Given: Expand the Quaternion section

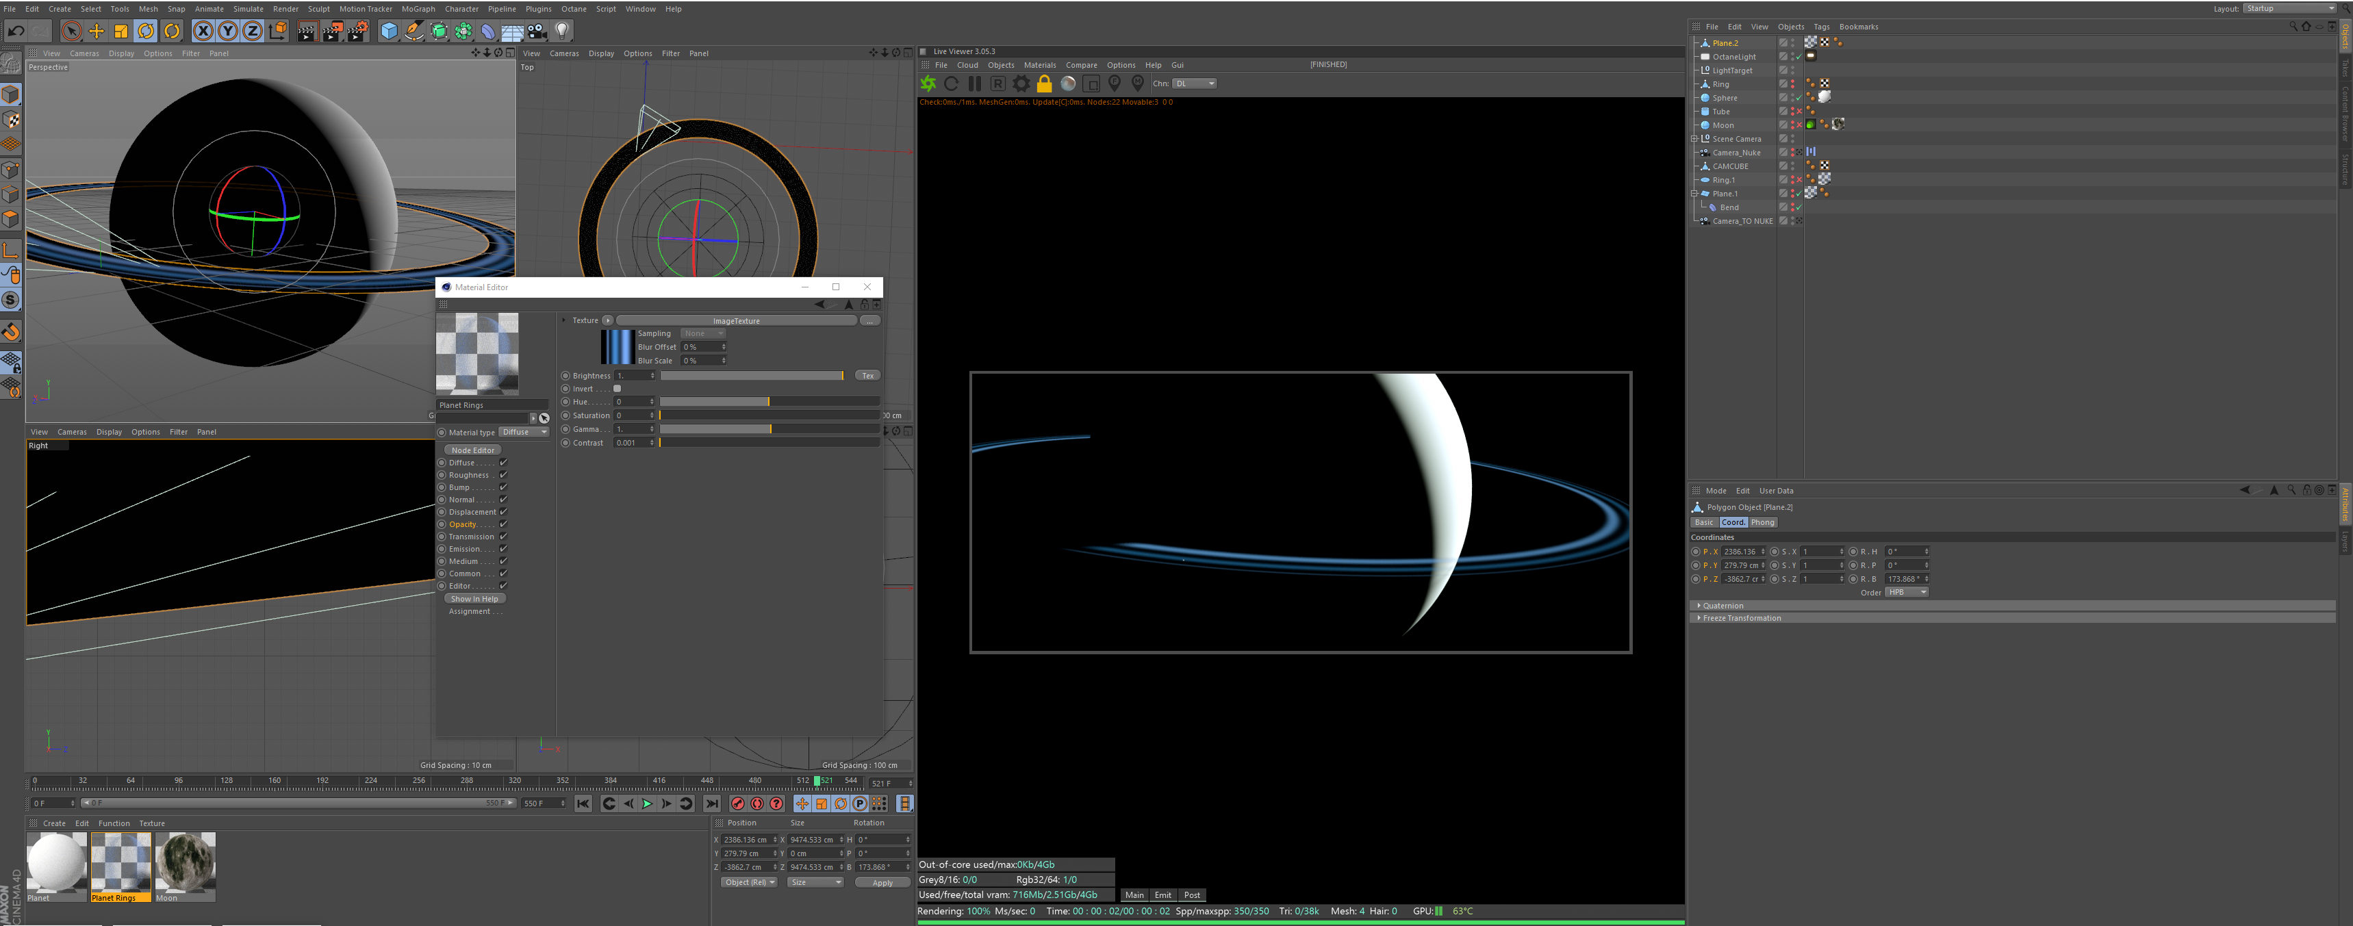Looking at the screenshot, I should (1722, 606).
